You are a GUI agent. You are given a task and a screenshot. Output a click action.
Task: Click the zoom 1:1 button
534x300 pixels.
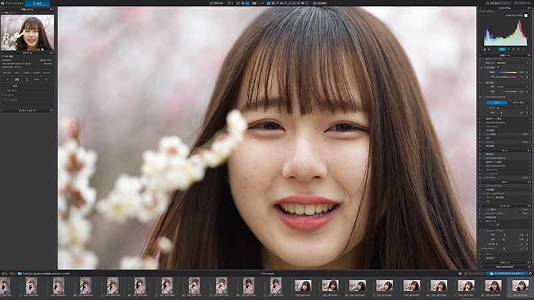[247, 3]
